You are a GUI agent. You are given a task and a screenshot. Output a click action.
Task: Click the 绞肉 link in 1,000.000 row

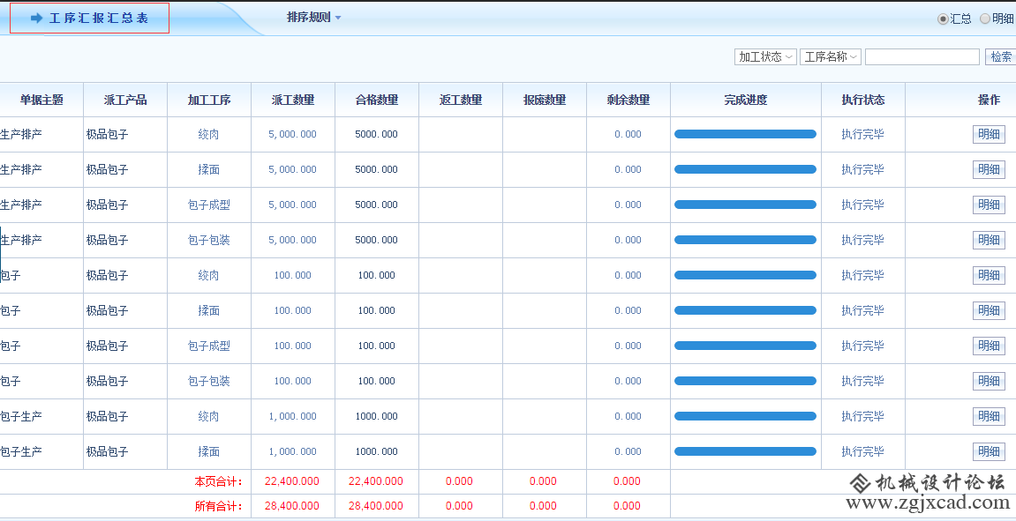(208, 416)
